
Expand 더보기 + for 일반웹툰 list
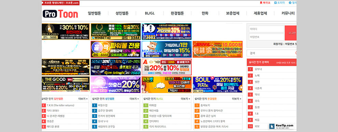tap(83, 99)
